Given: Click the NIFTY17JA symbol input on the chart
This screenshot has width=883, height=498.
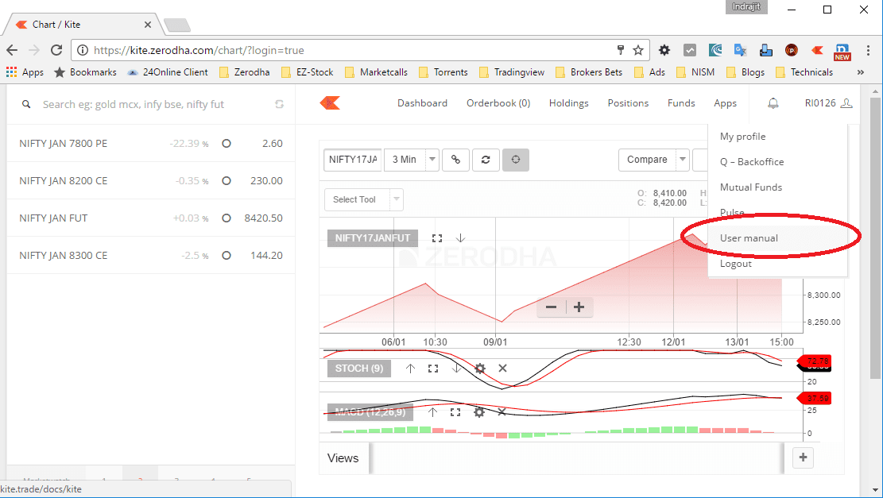Looking at the screenshot, I should click(353, 160).
